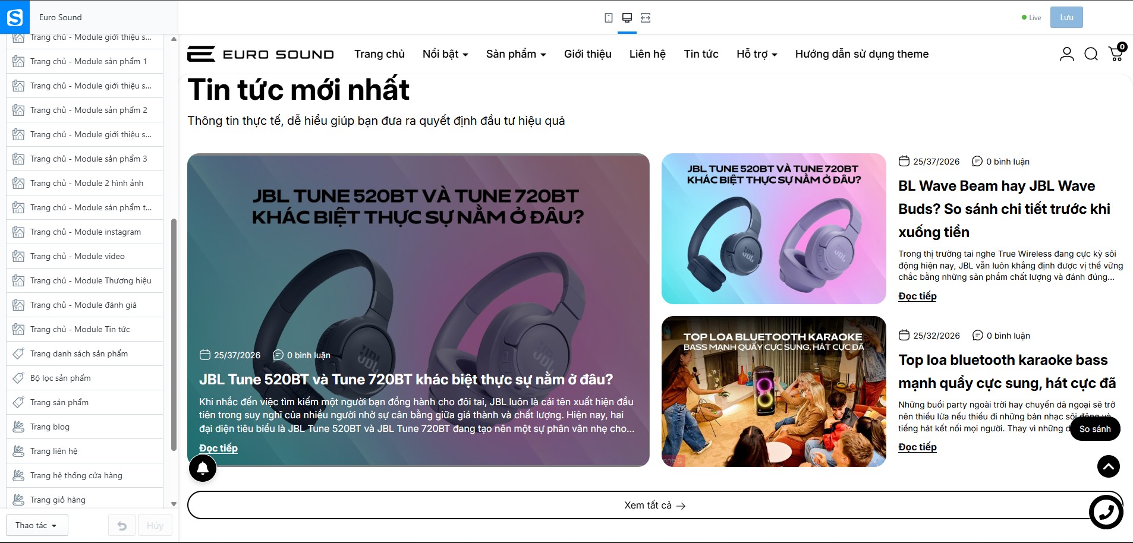Open Liên hệ menu item
The image size is (1133, 543).
(647, 54)
